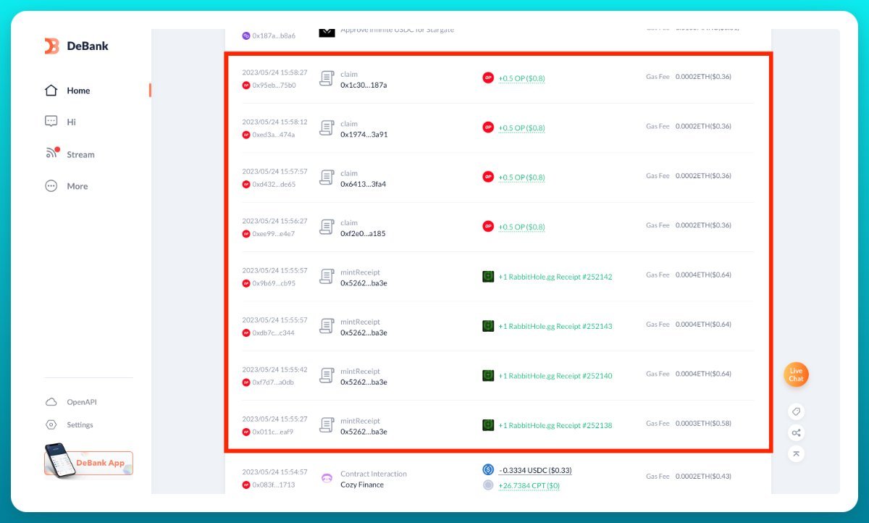Open the Hi messages section
Image resolution: width=869 pixels, height=523 pixels.
71,122
